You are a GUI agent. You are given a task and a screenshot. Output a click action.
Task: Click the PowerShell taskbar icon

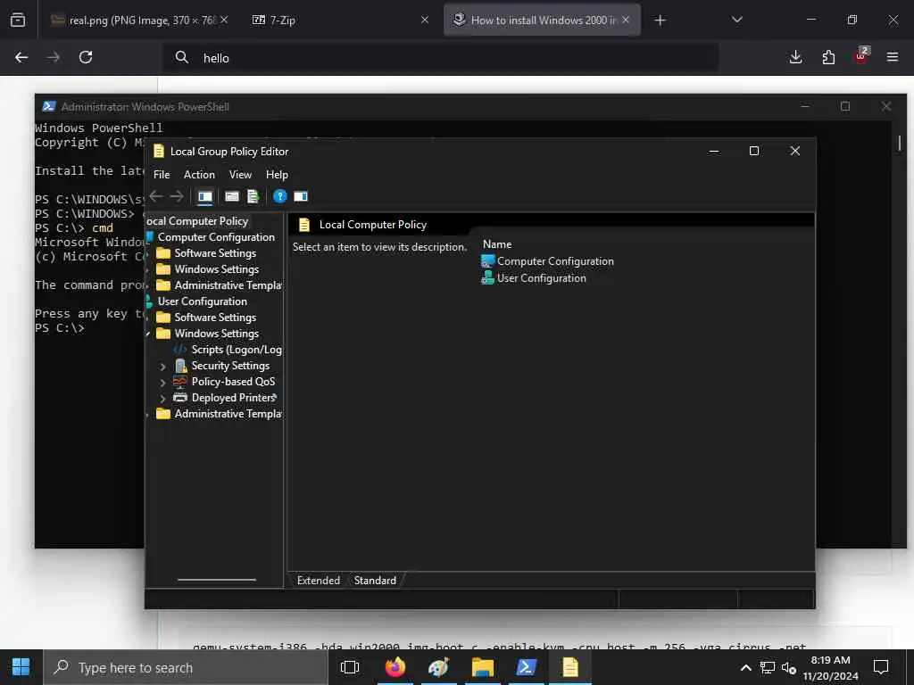tap(527, 667)
